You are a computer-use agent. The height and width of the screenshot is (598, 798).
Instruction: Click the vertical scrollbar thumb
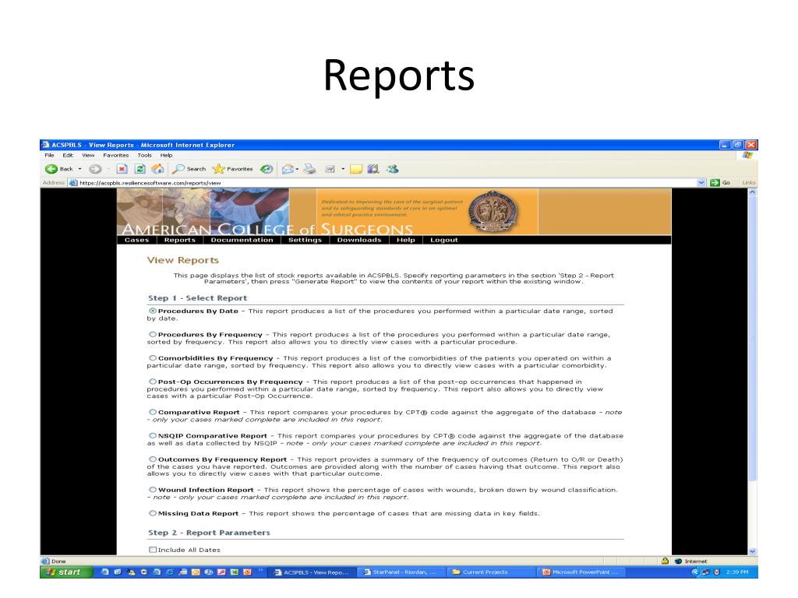tap(752, 339)
